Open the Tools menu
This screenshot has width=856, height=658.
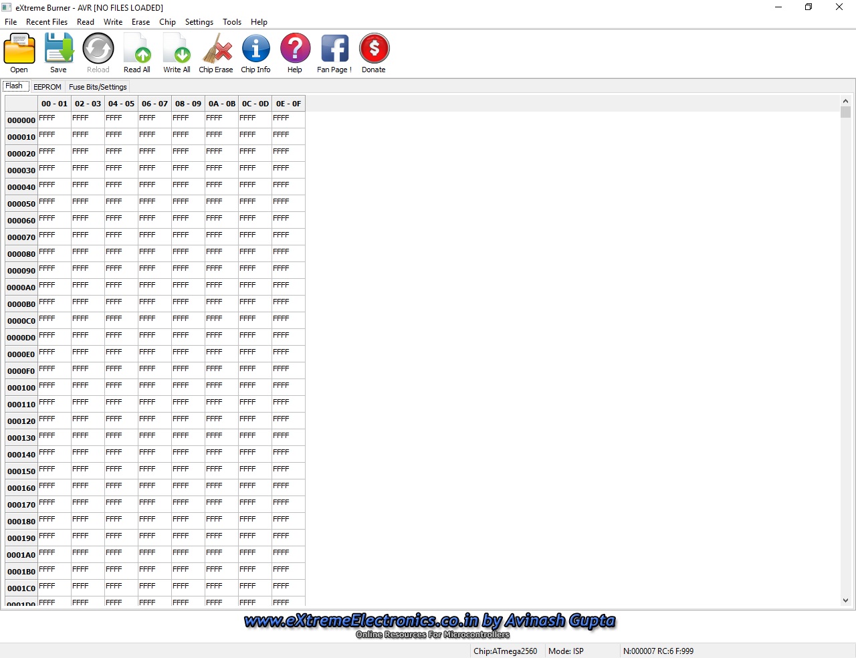point(232,22)
